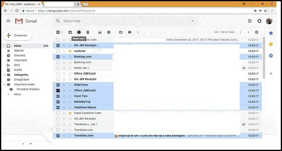The height and width of the screenshot is (151, 282).
Task: Open the Google apps grid icon
Action: (x=250, y=21)
